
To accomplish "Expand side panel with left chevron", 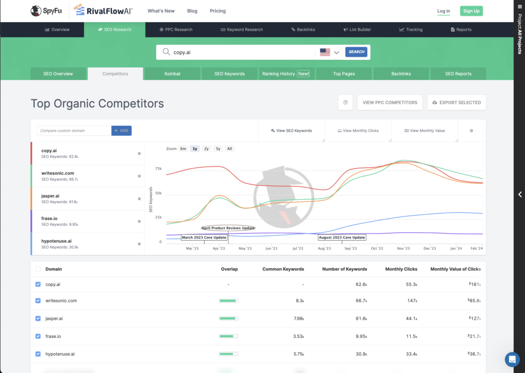I will 520,194.
